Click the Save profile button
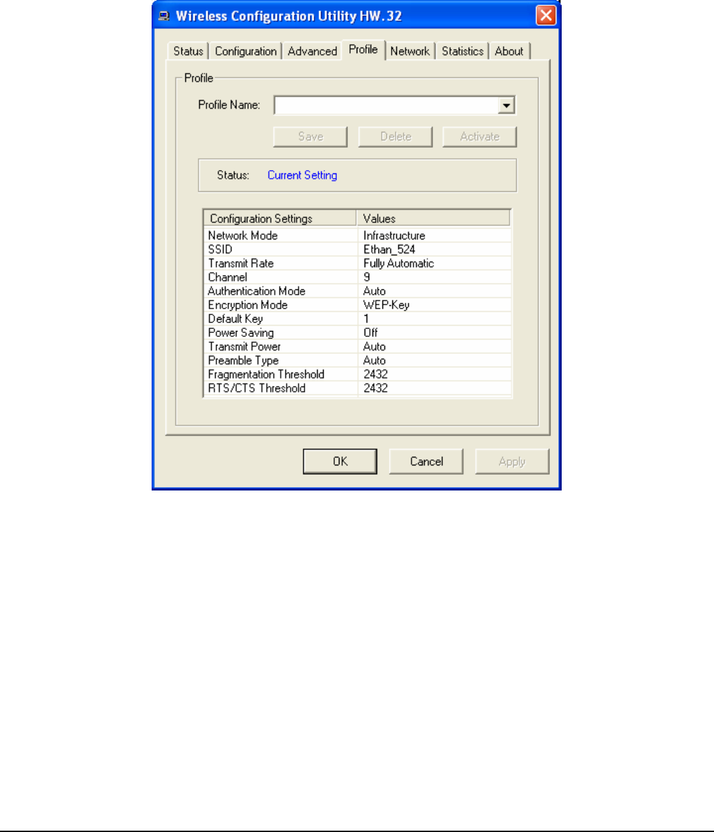 point(311,136)
